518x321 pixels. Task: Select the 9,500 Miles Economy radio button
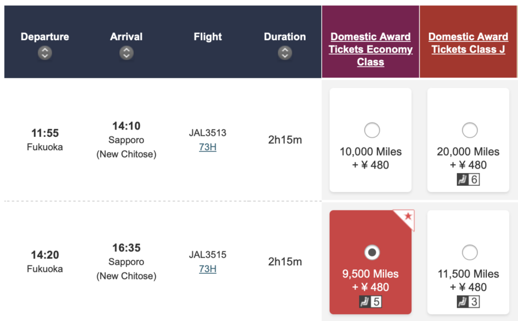point(372,253)
